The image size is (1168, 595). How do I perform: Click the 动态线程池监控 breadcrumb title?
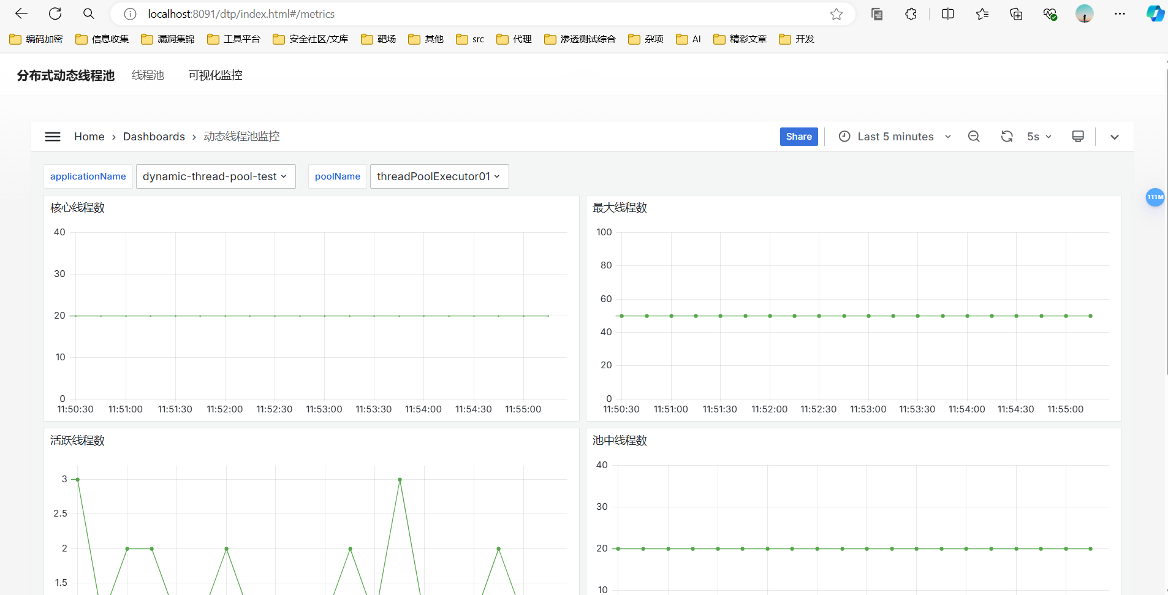pyautogui.click(x=241, y=137)
